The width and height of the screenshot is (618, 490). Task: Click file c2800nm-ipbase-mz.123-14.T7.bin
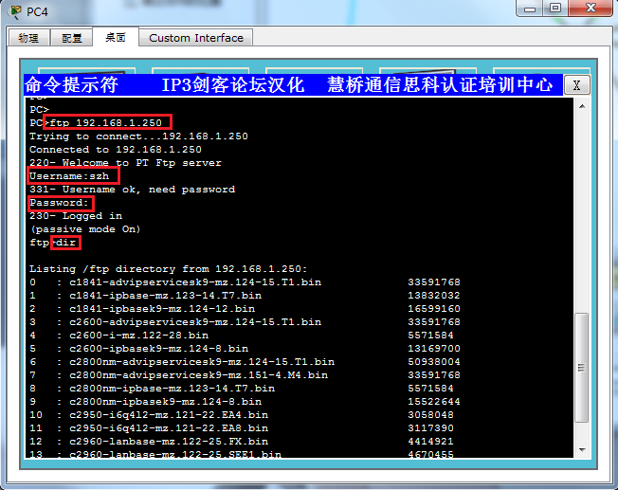pos(173,389)
